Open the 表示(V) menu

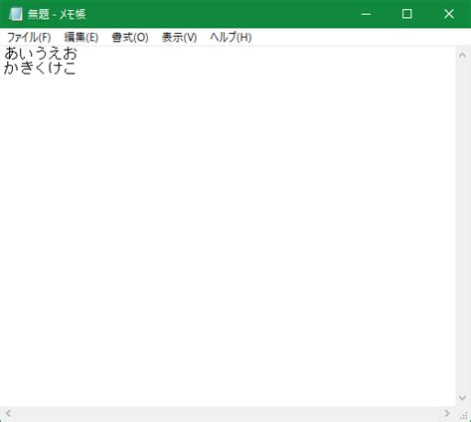[179, 37]
